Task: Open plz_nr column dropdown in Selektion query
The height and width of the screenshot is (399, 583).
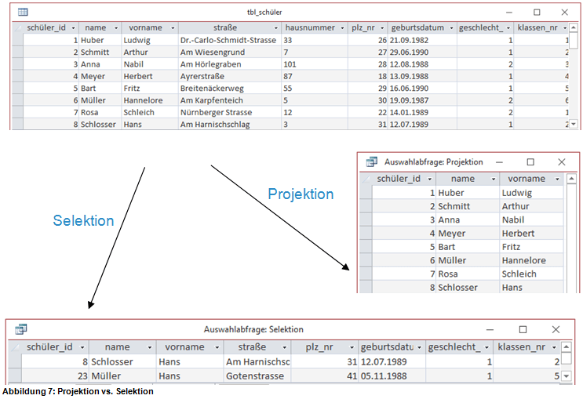Action: [352, 347]
